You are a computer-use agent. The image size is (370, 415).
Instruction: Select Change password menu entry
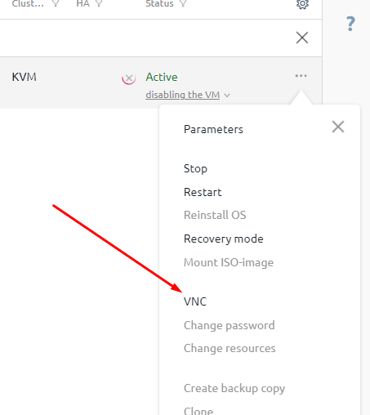coord(230,325)
